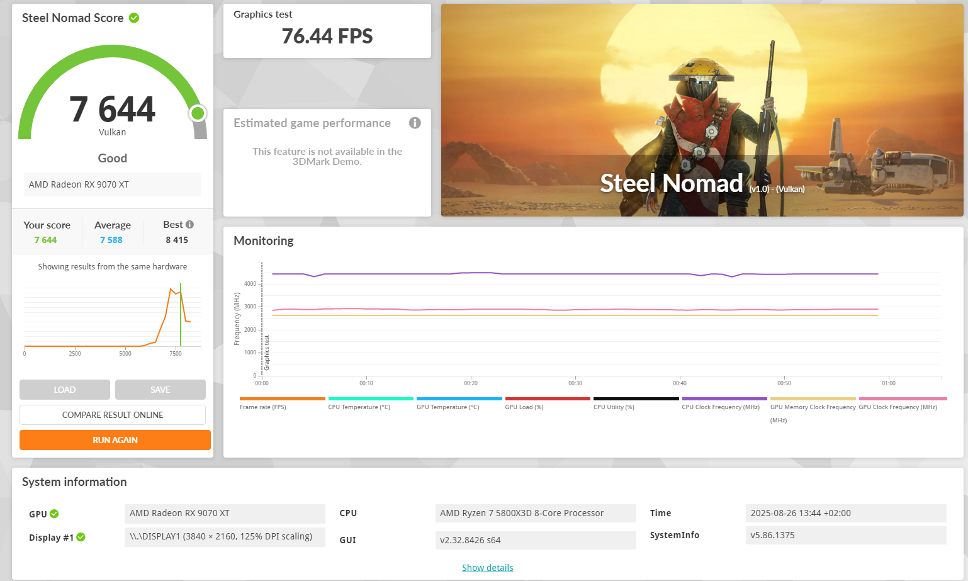
Task: Click the info icon next to Best score
Action: [x=190, y=225]
